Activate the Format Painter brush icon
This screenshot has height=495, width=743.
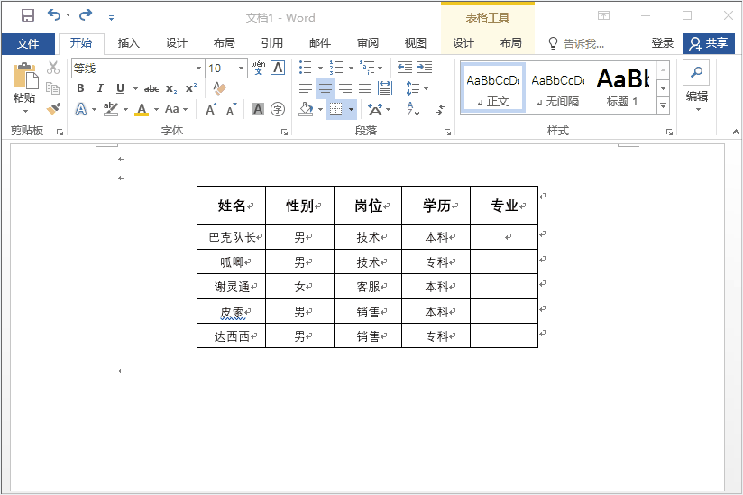53,109
